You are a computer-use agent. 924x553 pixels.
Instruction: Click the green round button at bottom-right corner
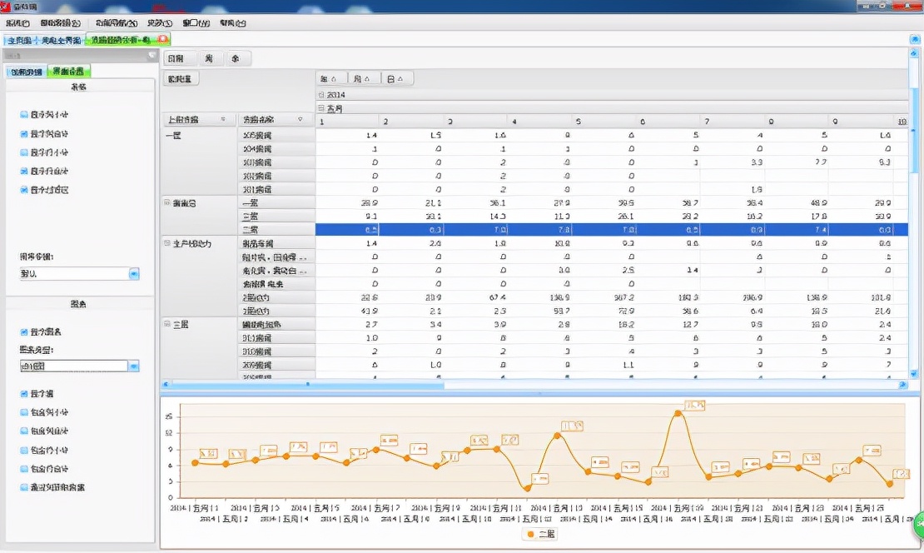[x=919, y=524]
